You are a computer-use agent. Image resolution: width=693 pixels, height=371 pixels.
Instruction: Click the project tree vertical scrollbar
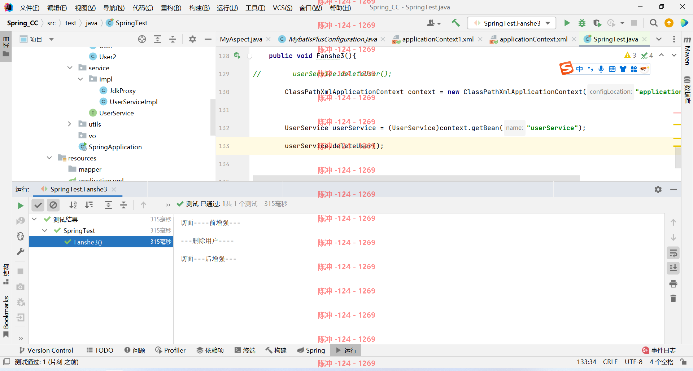(213, 117)
